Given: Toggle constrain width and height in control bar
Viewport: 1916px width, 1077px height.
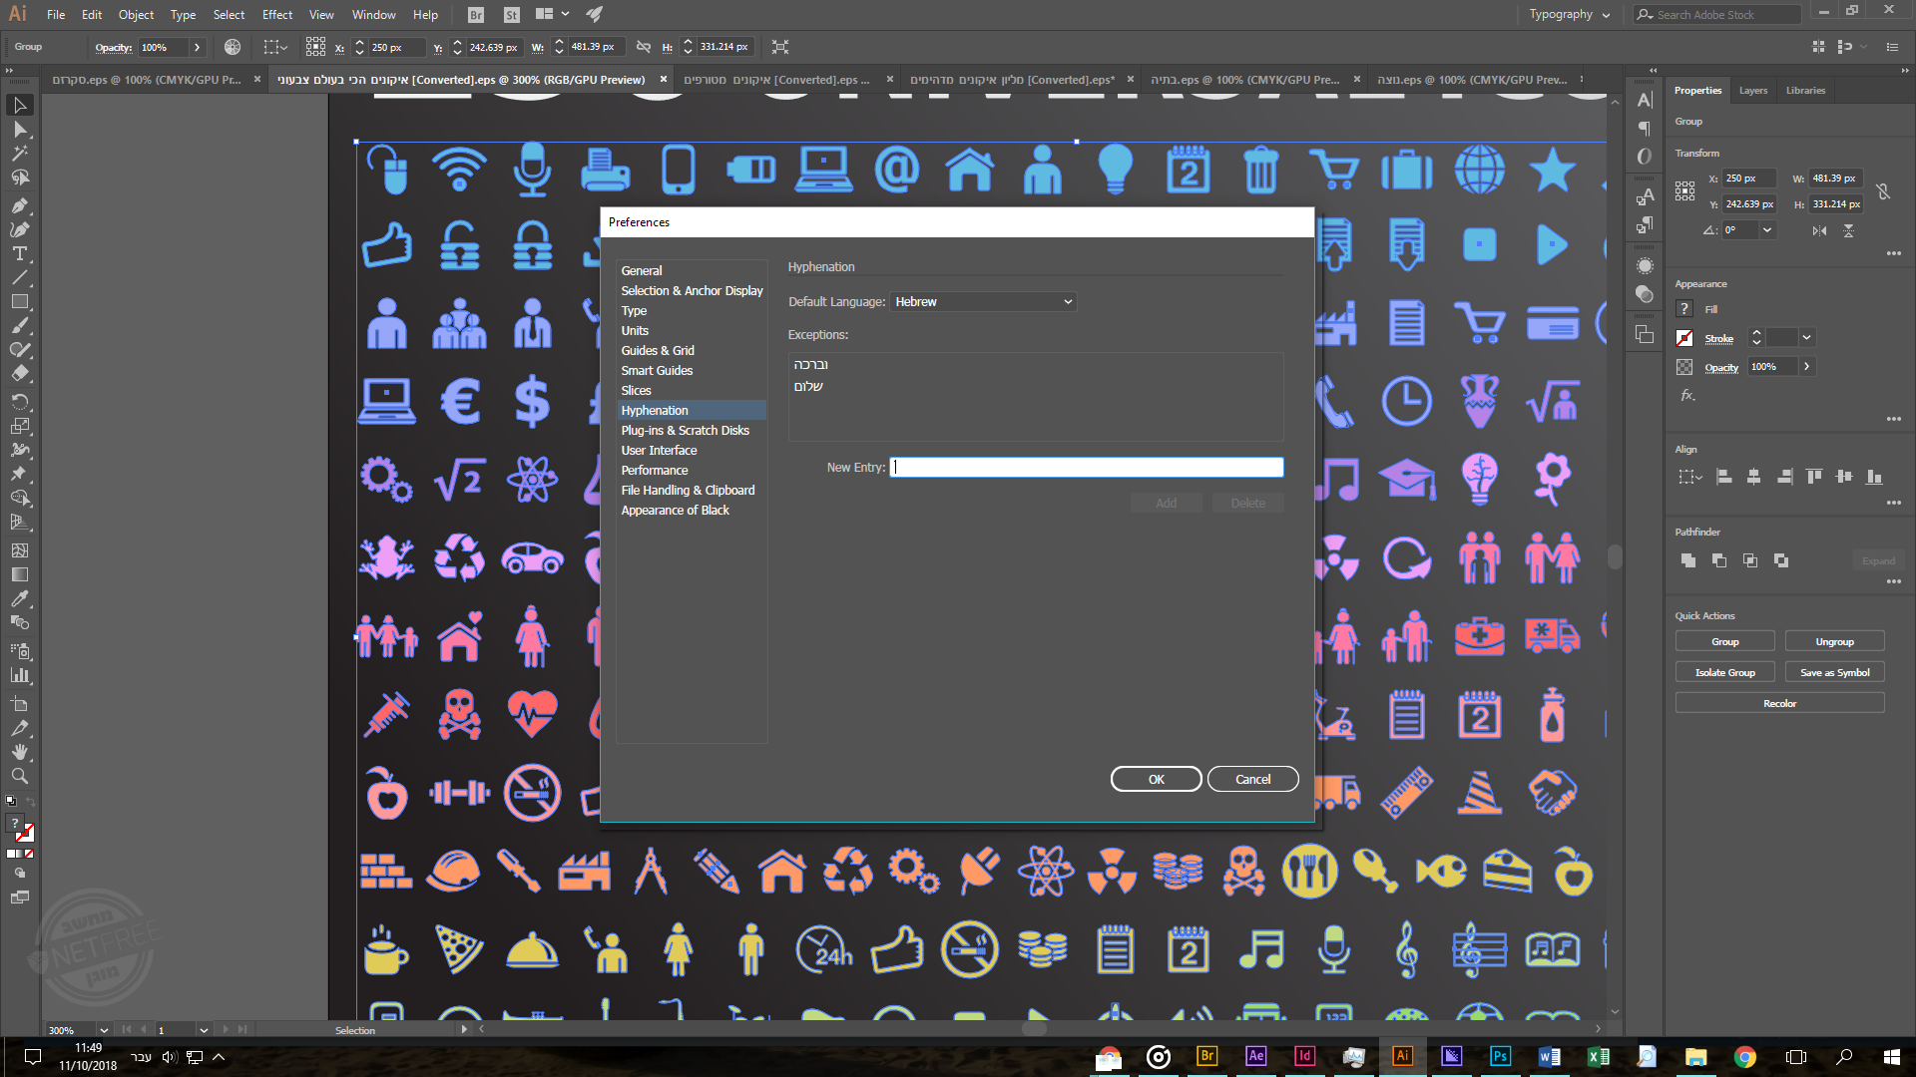Looking at the screenshot, I should (x=644, y=47).
